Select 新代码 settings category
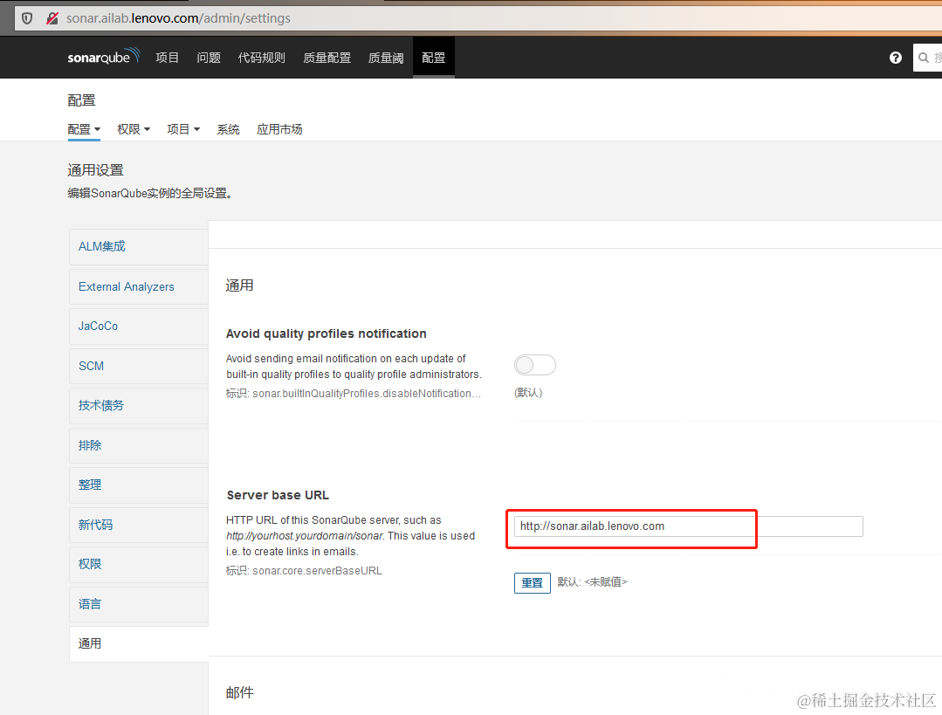This screenshot has width=942, height=715. coord(139,525)
